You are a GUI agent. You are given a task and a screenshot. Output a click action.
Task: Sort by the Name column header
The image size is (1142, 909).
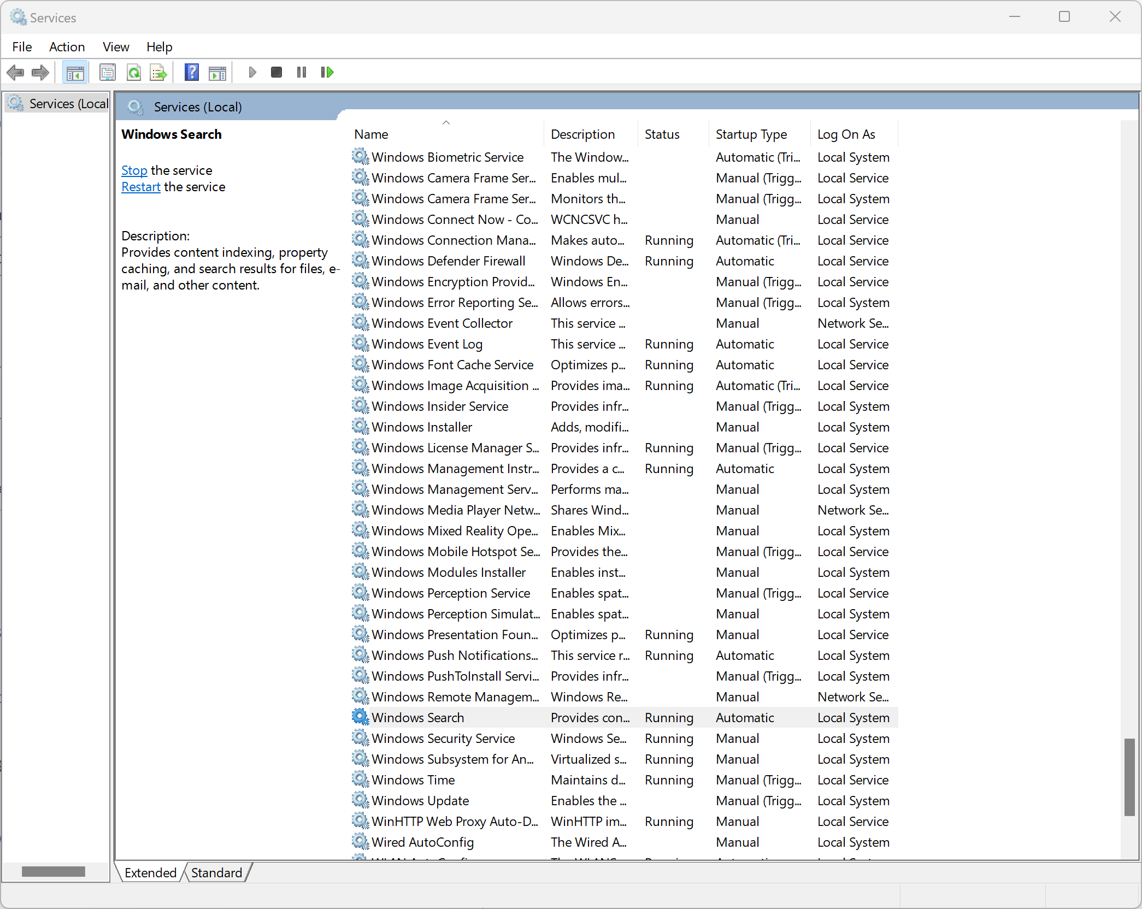371,134
